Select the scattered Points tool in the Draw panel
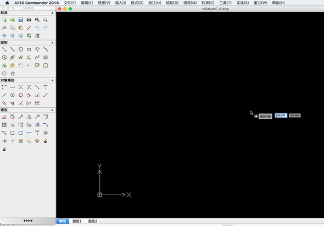 [29, 57]
